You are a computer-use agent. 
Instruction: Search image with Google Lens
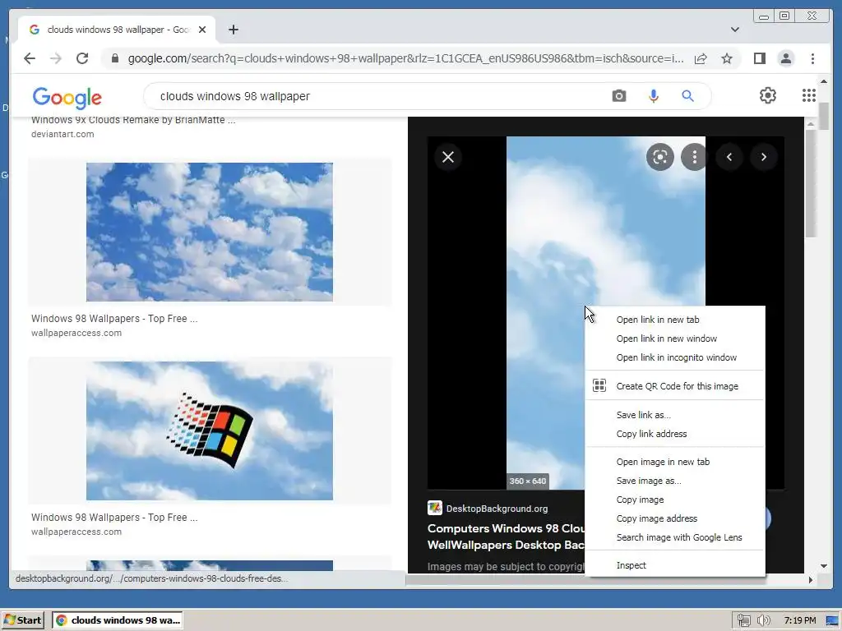coord(674,537)
